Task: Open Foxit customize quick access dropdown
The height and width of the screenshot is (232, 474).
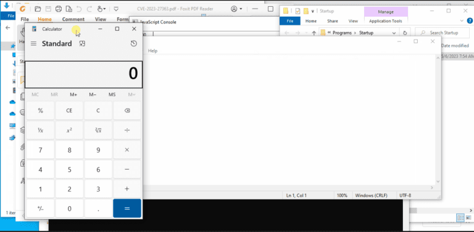Action: tap(116, 9)
